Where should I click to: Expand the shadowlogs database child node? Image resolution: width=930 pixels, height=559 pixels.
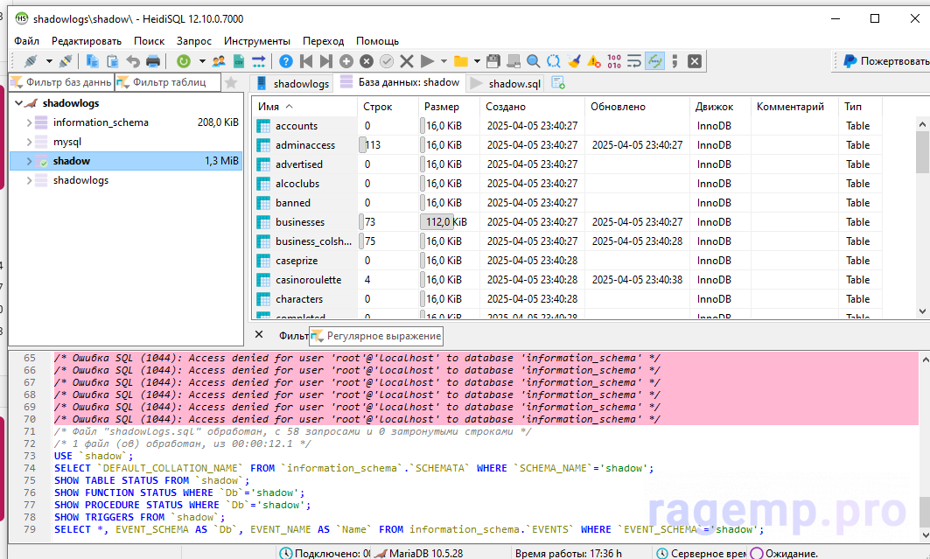click(x=29, y=180)
